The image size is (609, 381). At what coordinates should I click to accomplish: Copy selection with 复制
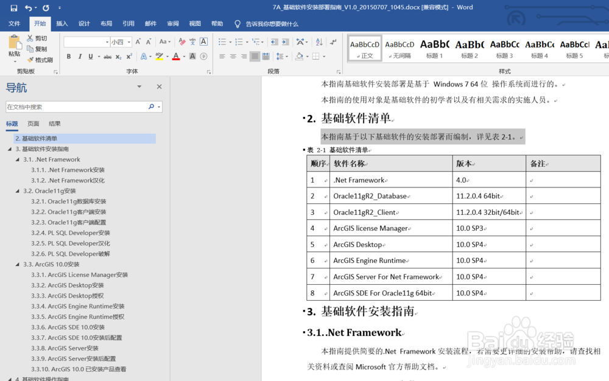coord(37,49)
